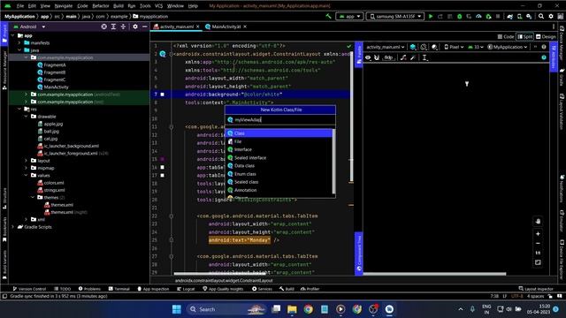Click Infer Constraints wand icon
This screenshot has width=566, height=318.
tap(413, 57)
